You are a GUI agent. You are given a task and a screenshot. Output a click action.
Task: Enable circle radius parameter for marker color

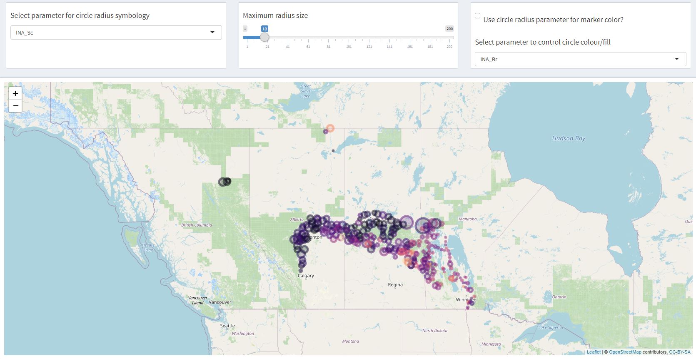477,15
